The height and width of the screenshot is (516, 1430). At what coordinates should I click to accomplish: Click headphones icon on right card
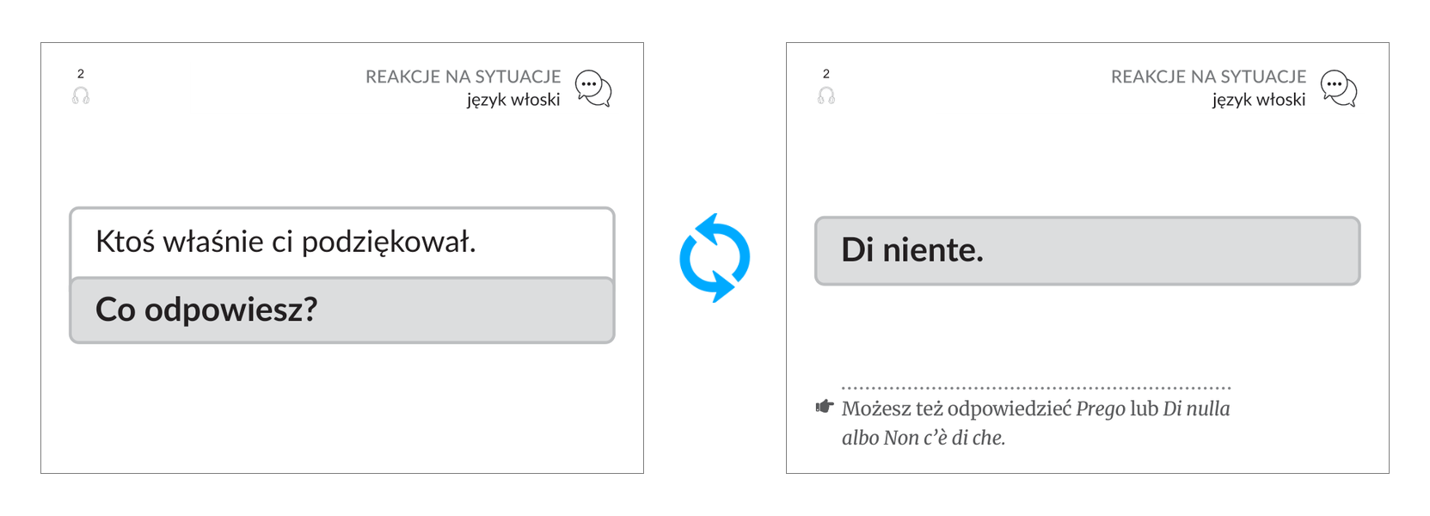click(x=826, y=95)
